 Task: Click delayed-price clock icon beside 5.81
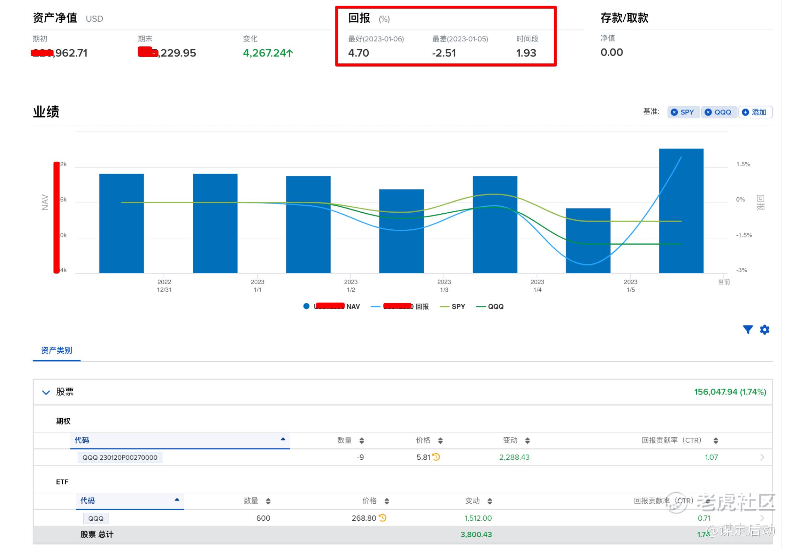click(436, 457)
